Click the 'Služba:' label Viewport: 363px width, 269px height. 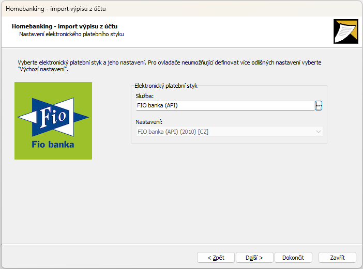[x=145, y=96]
